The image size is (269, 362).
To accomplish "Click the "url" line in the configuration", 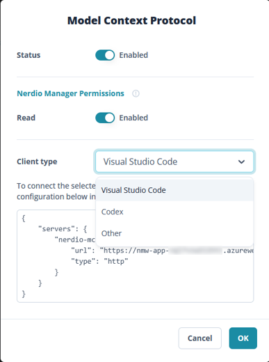I will point(162,251).
